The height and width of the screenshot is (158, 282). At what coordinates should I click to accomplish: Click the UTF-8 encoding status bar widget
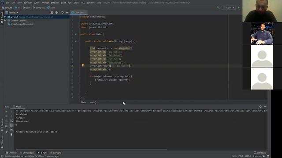pos(248,156)
